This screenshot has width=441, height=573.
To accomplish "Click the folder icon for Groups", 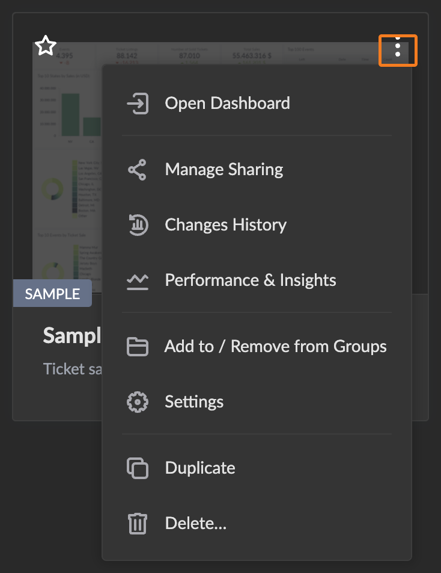I will pos(138,347).
